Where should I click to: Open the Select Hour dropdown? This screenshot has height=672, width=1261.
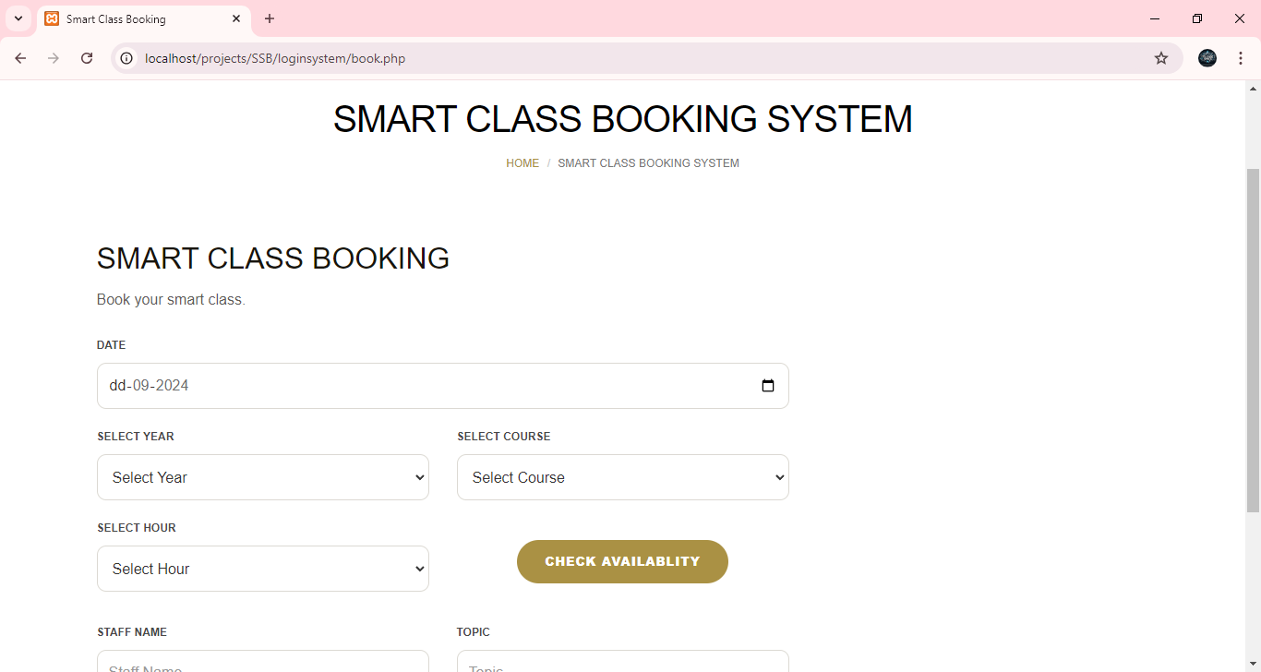(262, 569)
